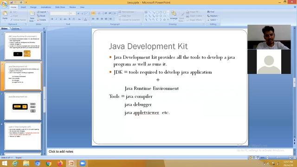Screen dimensions: 297x167
Task: Toggle text Shadow formatting
Action: 70,19
